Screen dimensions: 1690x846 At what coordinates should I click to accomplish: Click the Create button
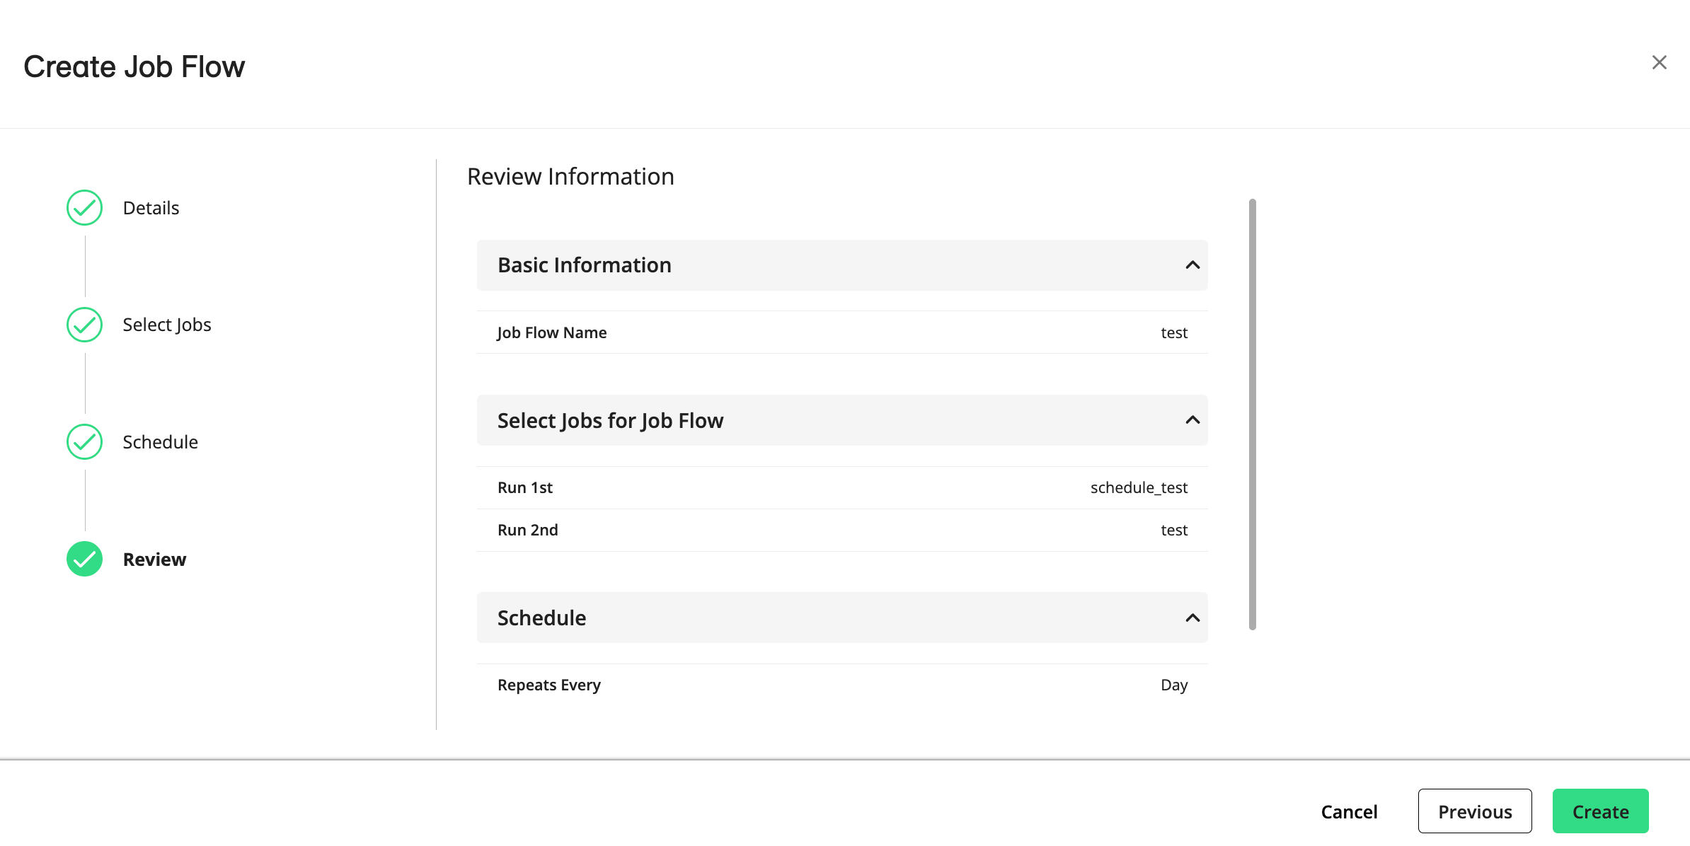pos(1600,811)
